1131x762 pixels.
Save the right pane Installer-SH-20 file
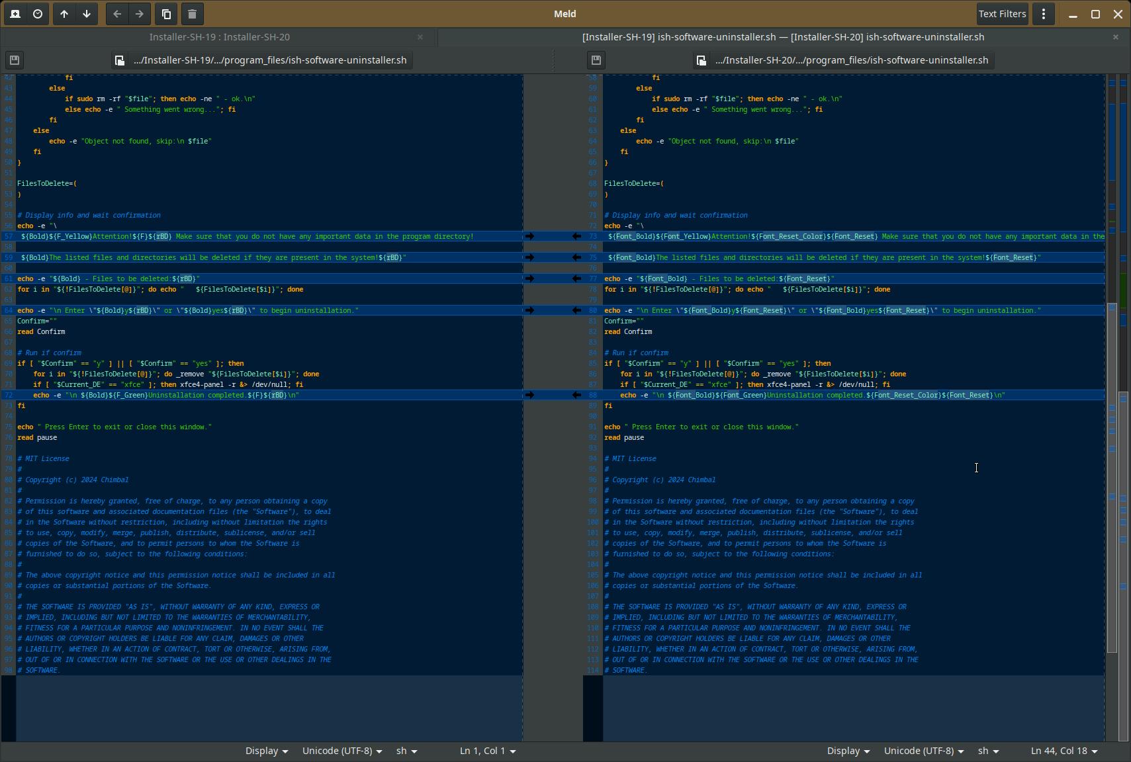tap(596, 60)
